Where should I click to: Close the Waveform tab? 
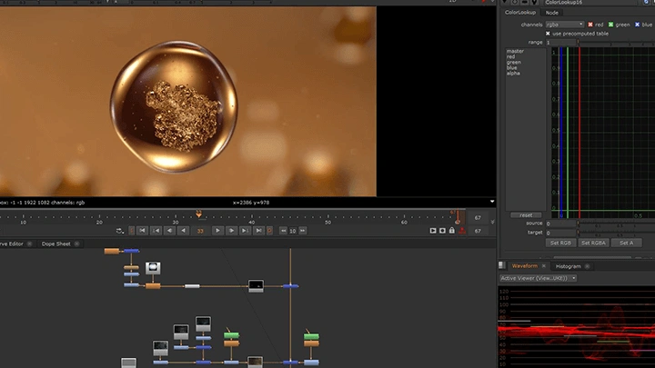click(543, 266)
